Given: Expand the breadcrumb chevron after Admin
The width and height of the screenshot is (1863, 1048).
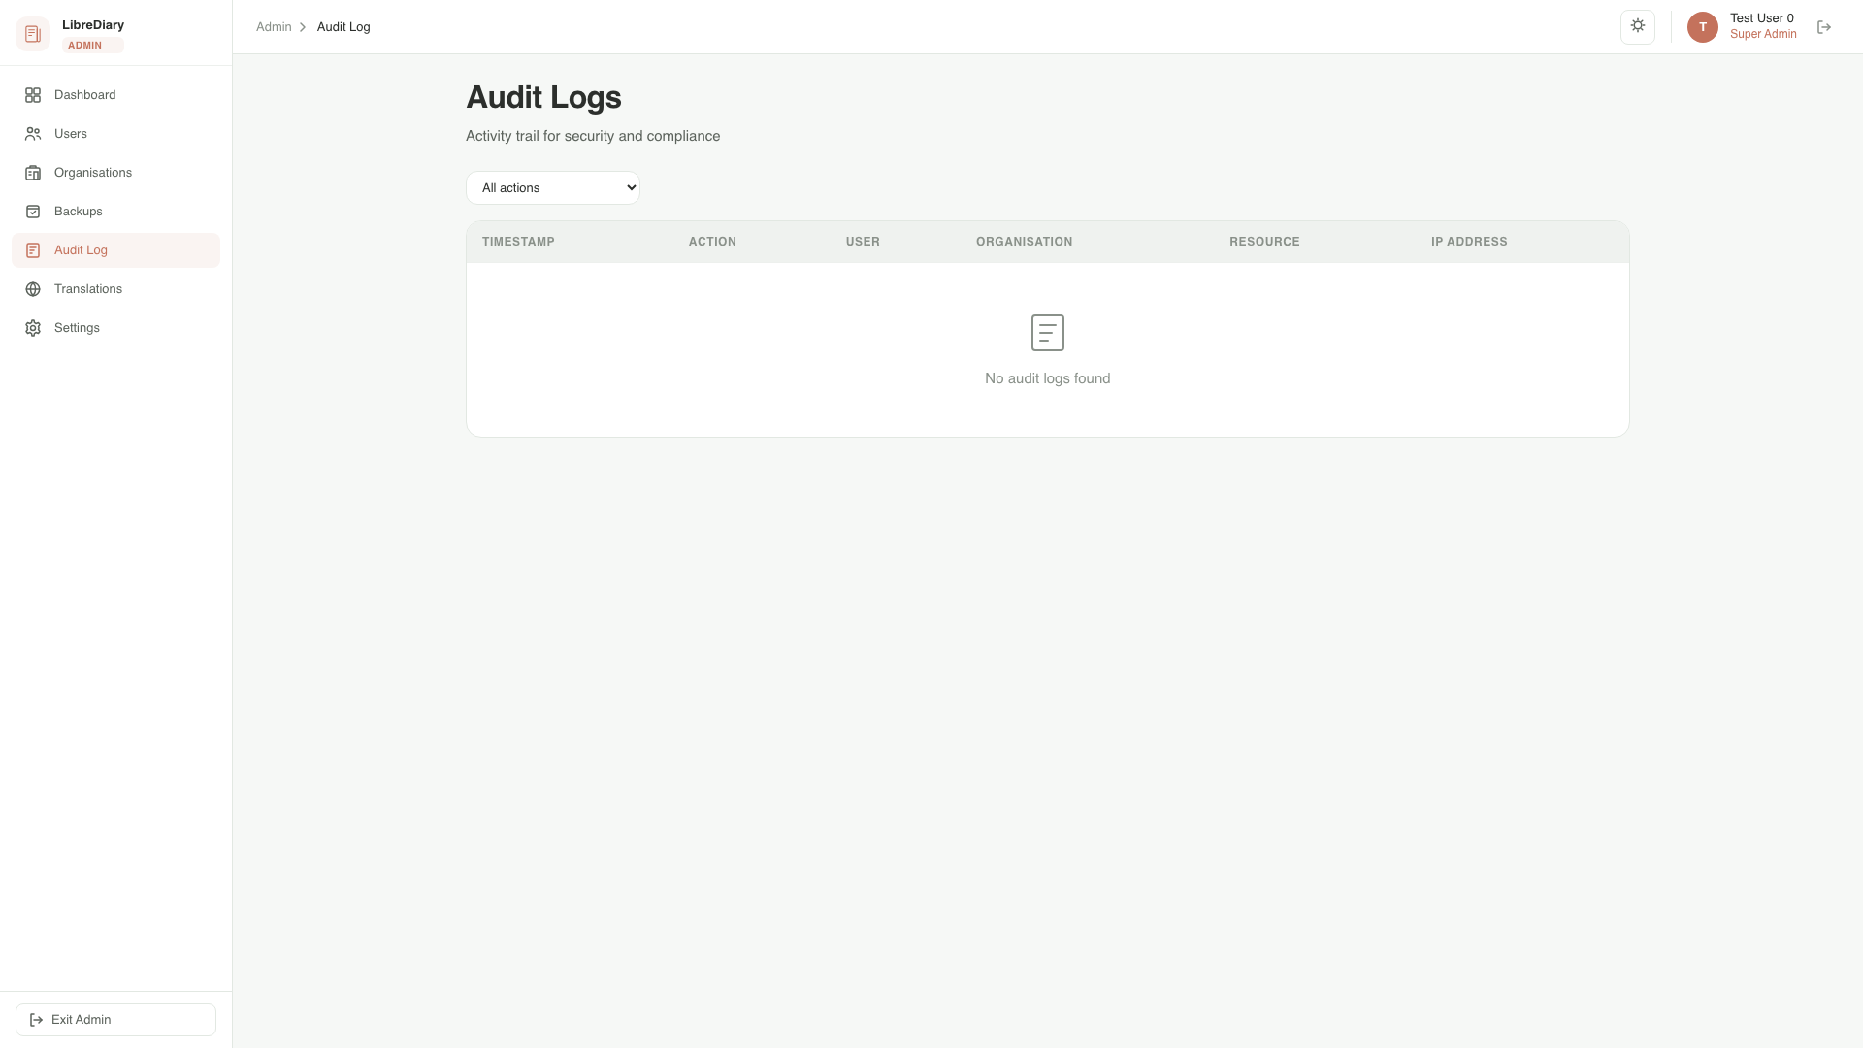Looking at the screenshot, I should tap(302, 27).
